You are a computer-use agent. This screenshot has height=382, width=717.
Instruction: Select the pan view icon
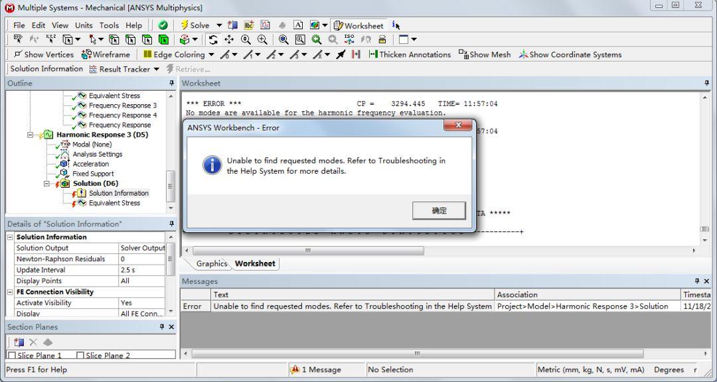point(229,40)
